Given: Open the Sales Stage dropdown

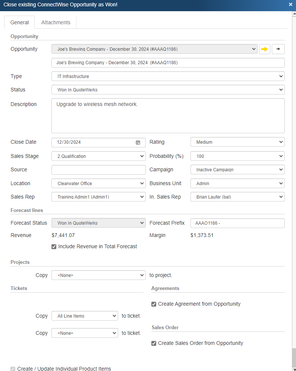Looking at the screenshot, I should pos(98,156).
